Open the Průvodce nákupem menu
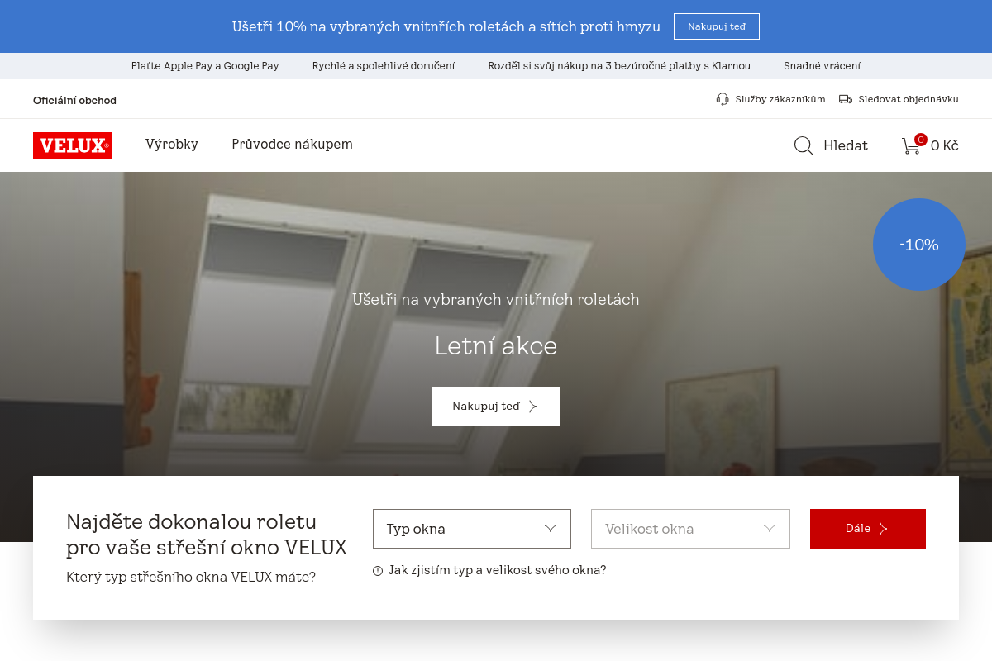Viewport: 992px width, 661px height. point(292,145)
